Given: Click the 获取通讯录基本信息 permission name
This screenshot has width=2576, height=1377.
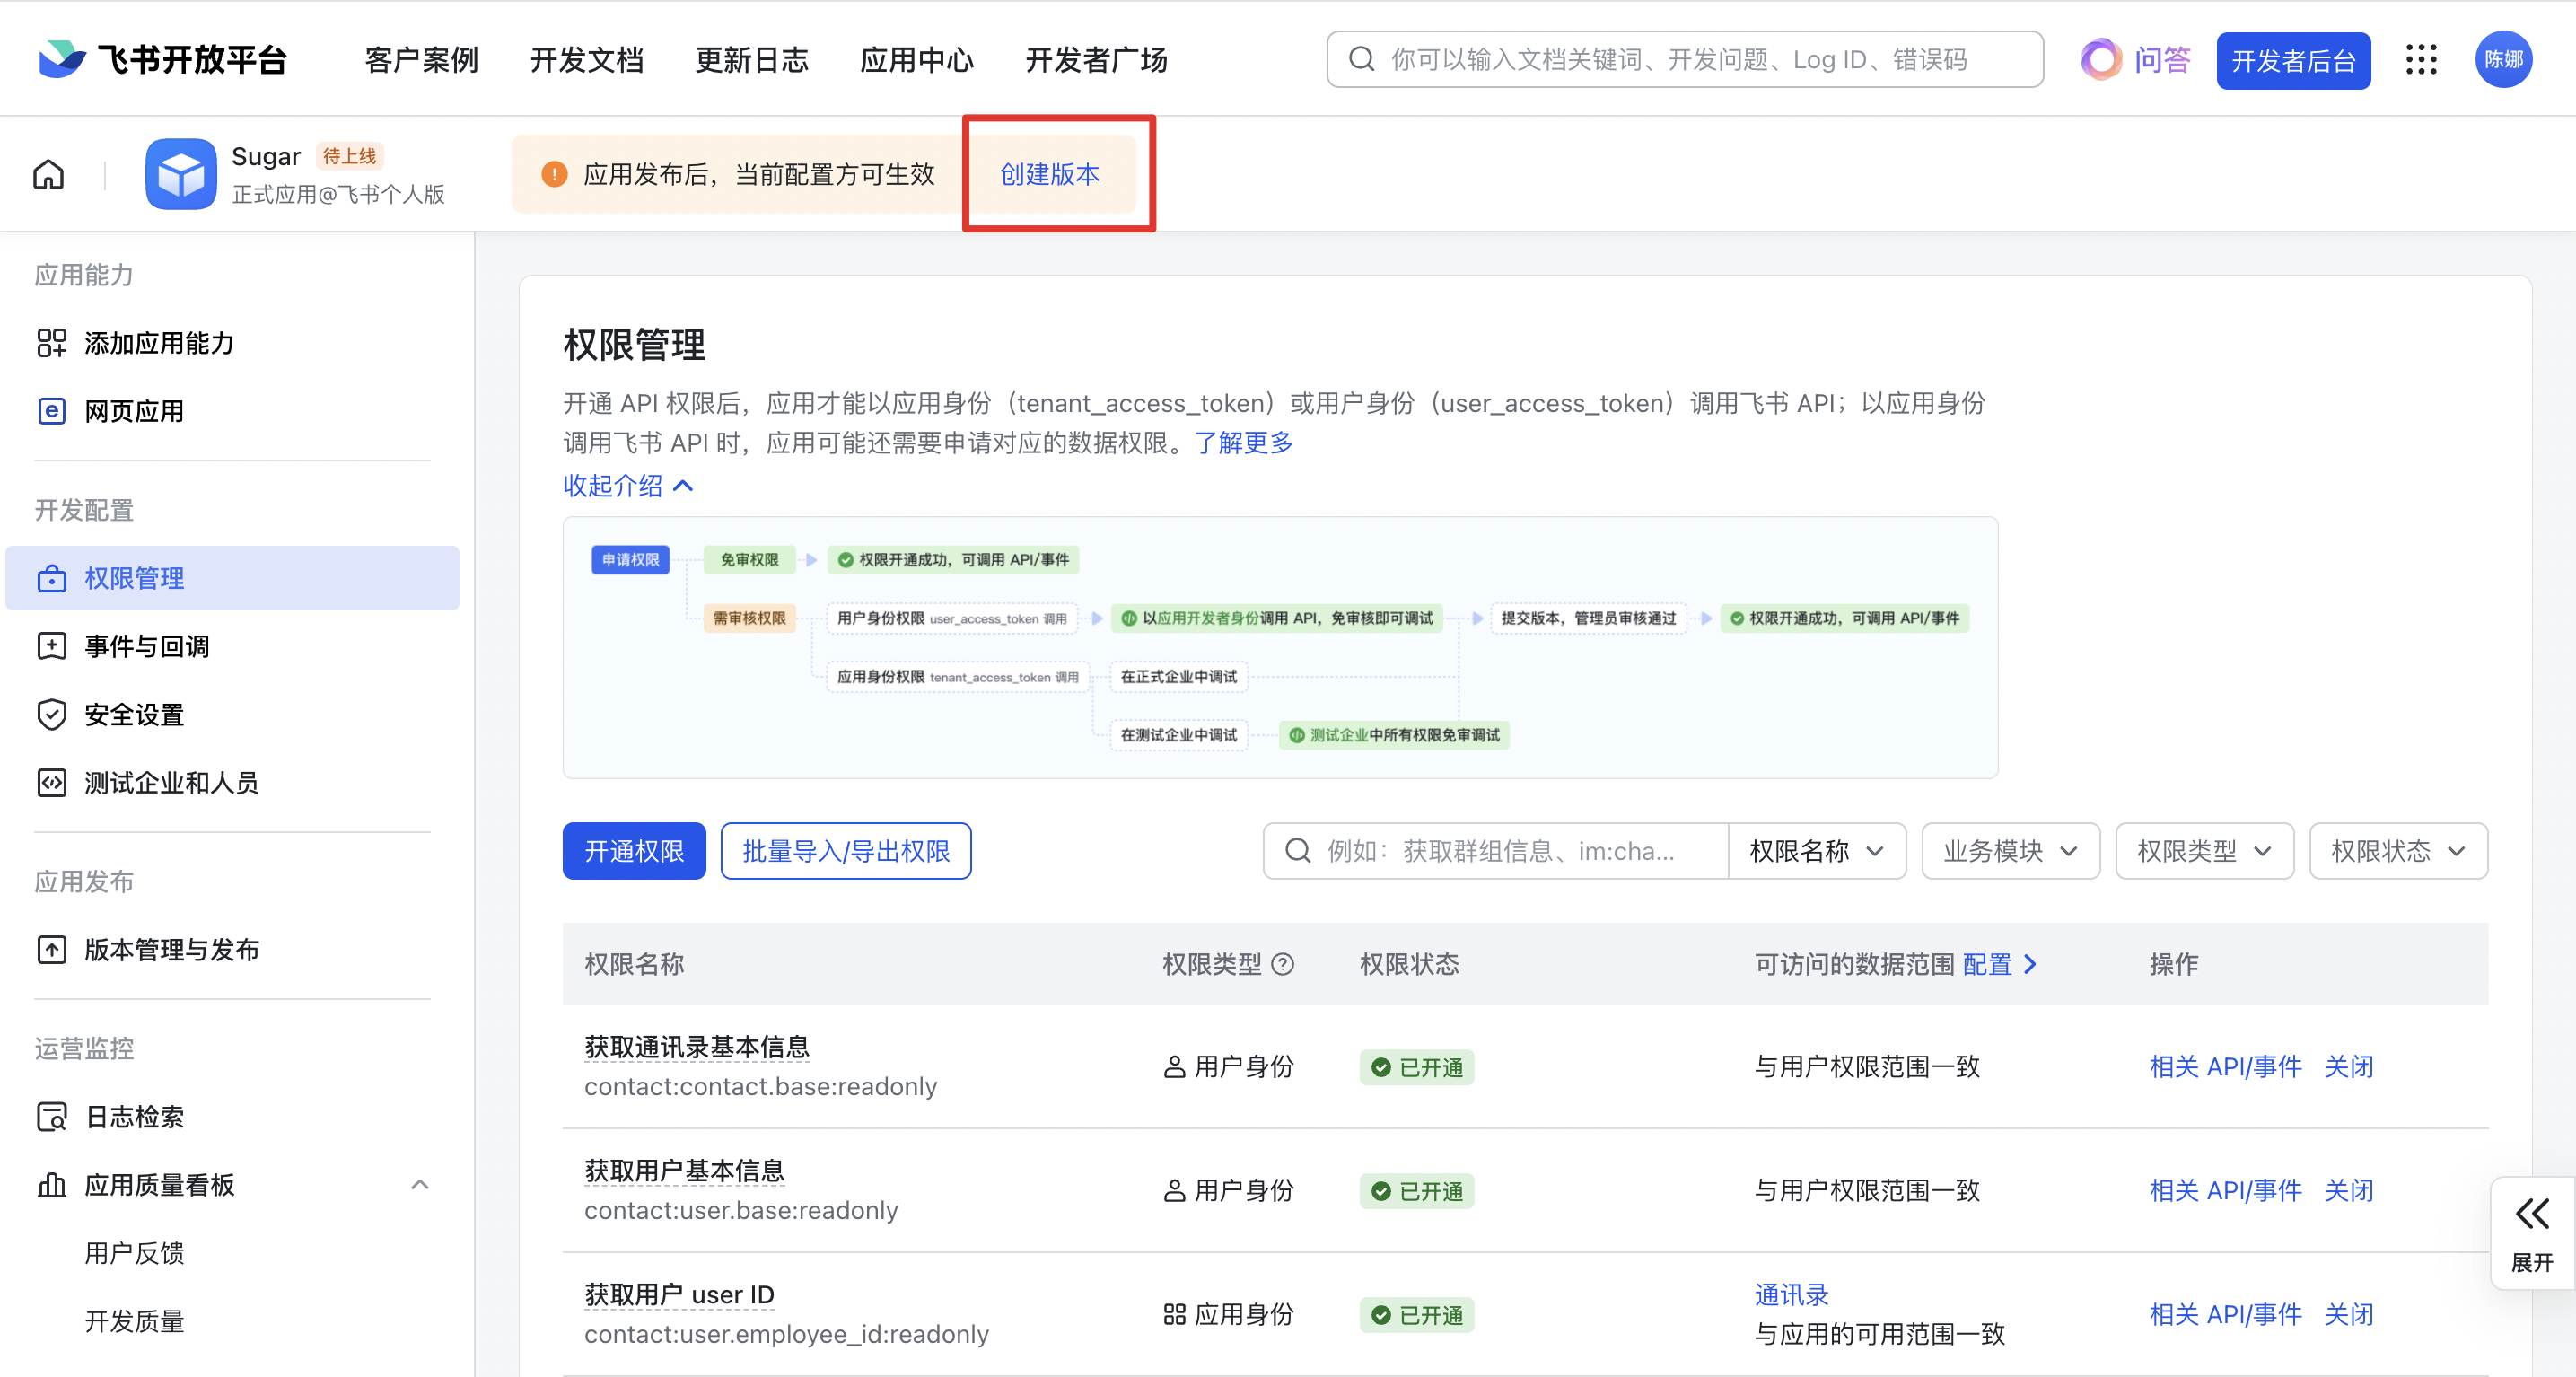Looking at the screenshot, I should [697, 1047].
